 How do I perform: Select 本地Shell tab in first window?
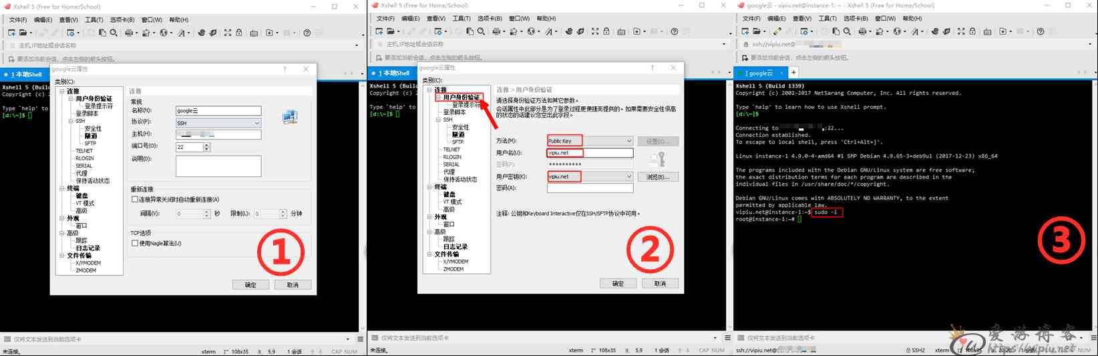point(25,74)
